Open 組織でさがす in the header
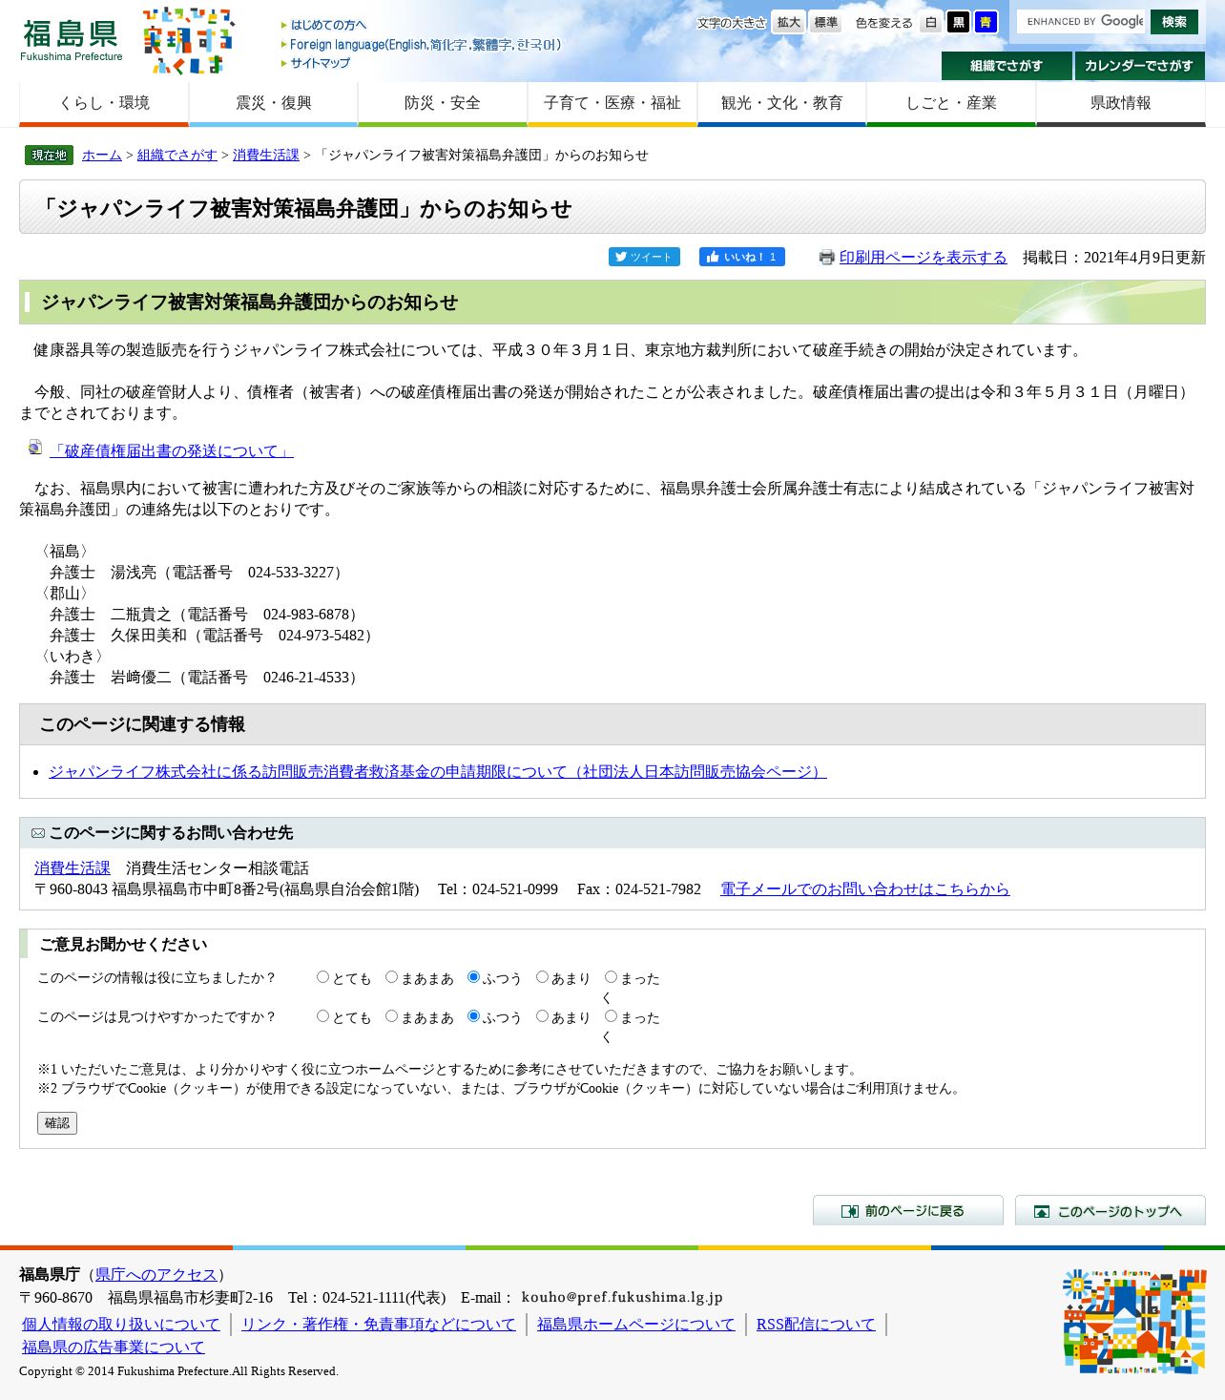Screen dimensions: 1225x1400 coord(1007,66)
